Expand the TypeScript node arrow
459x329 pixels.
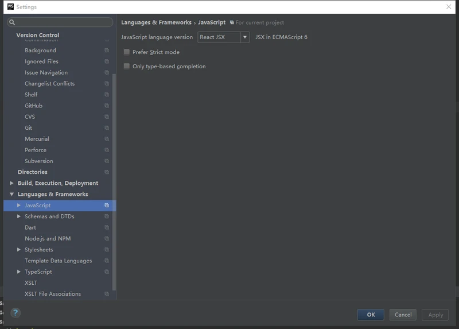[x=19, y=272]
